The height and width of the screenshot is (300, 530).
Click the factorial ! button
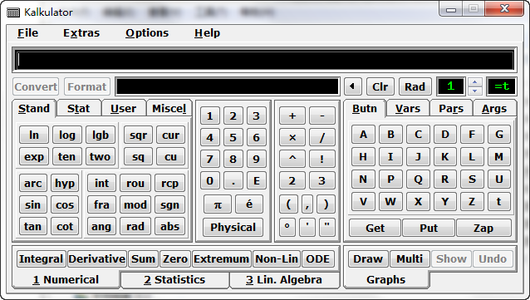pyautogui.click(x=321, y=159)
